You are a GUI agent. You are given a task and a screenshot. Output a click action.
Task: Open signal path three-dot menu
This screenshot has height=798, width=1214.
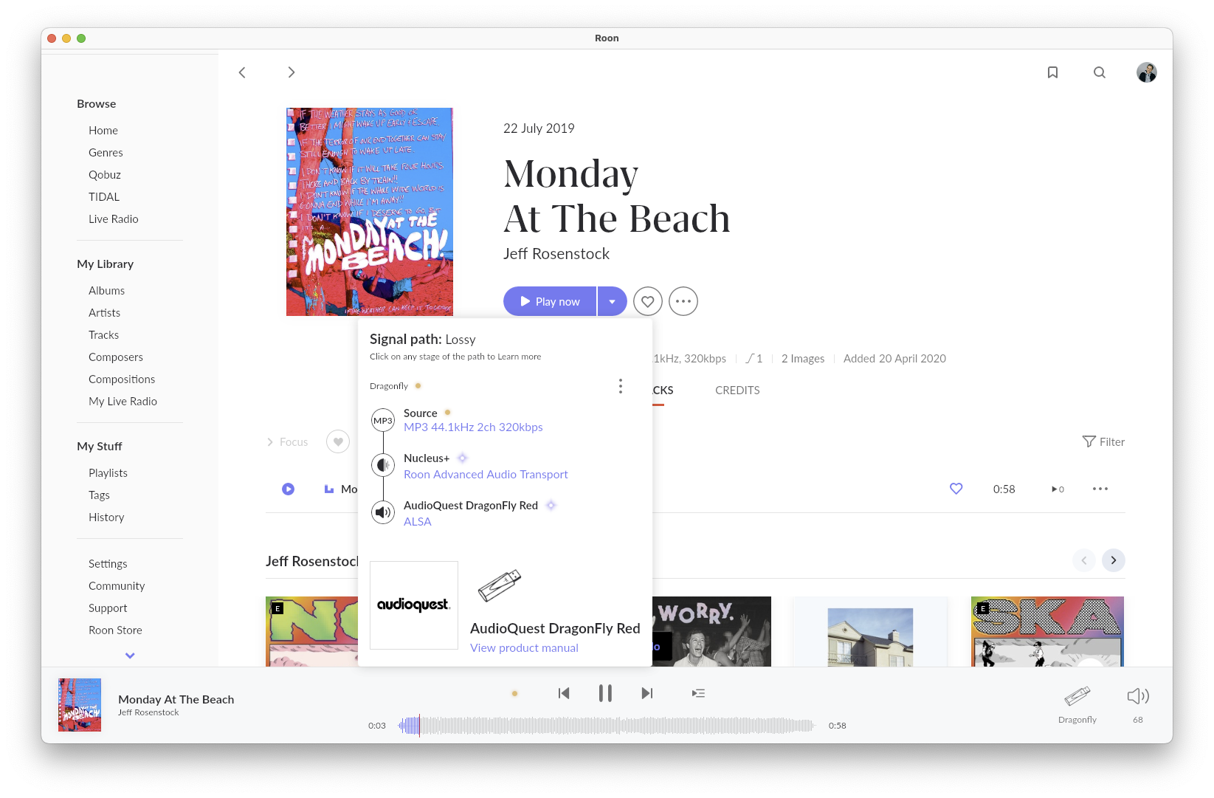tap(621, 386)
